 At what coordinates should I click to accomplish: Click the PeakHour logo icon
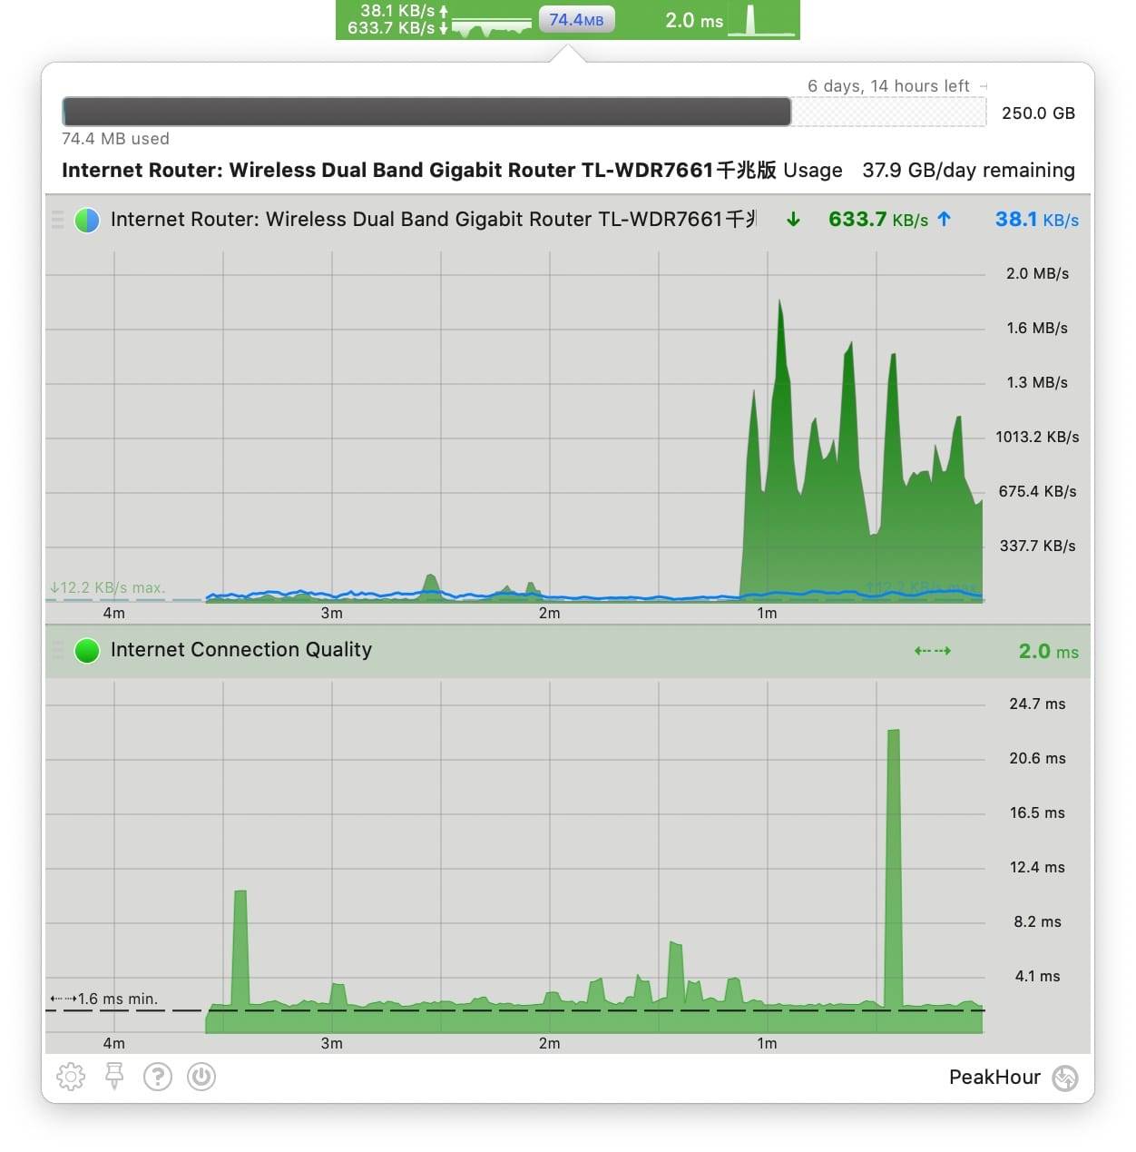(x=1064, y=1078)
